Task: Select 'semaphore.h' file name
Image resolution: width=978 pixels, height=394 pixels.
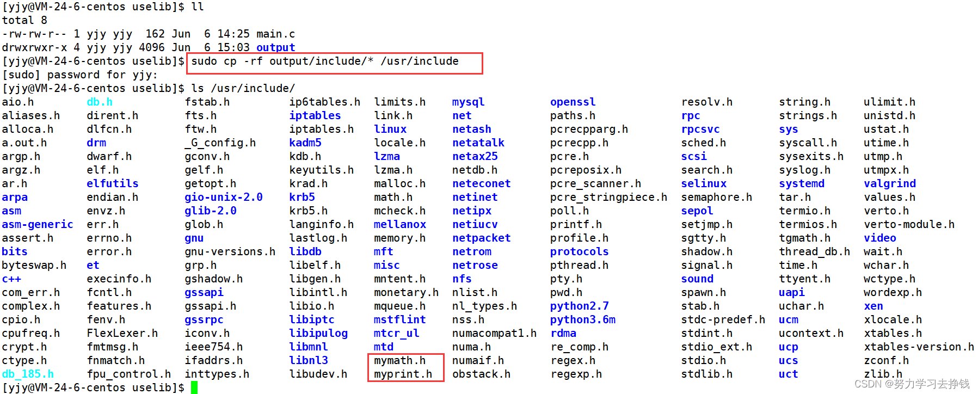Action: (x=717, y=198)
